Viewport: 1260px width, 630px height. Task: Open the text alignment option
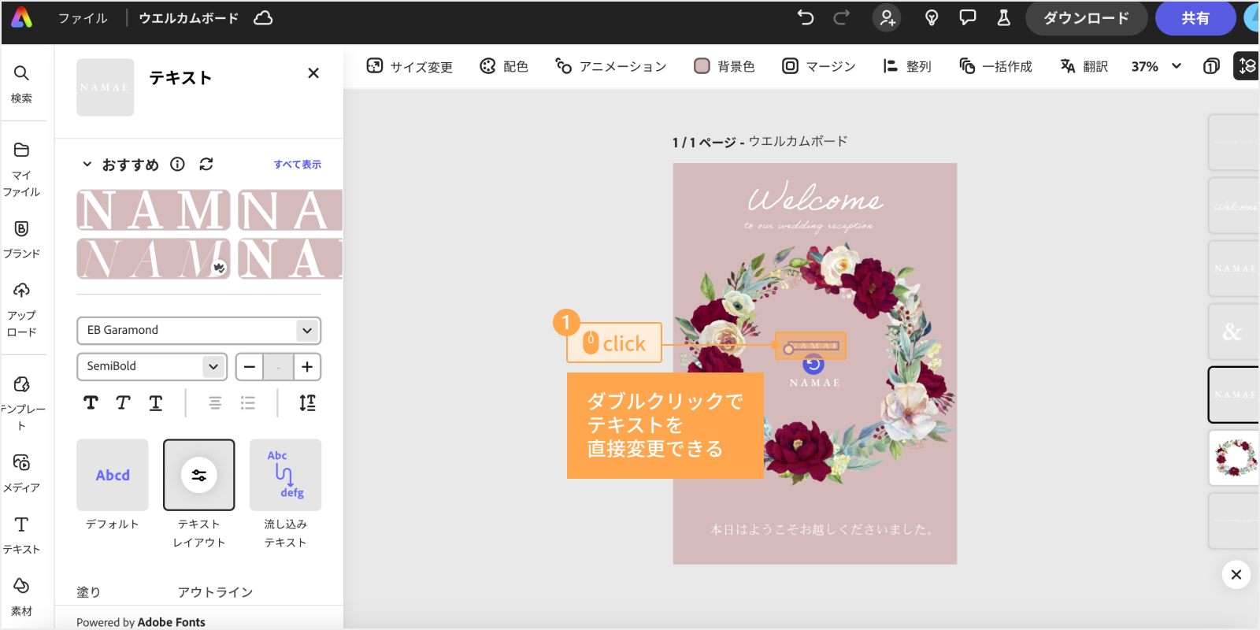pos(215,403)
